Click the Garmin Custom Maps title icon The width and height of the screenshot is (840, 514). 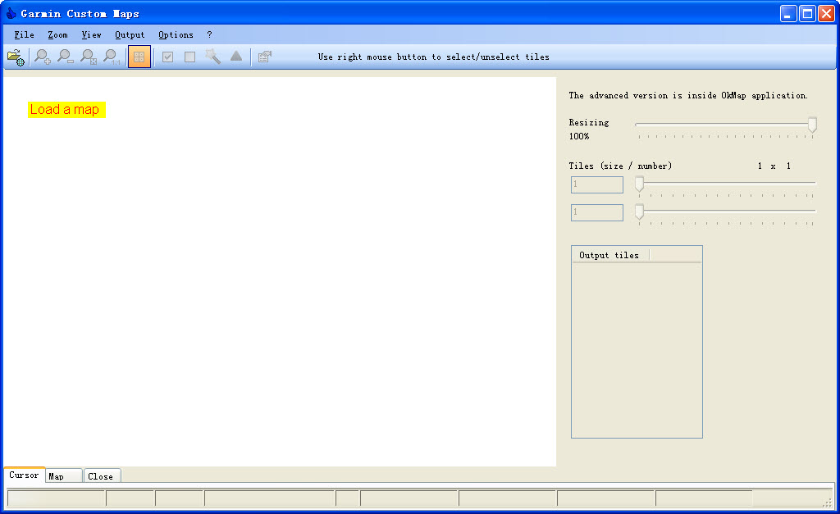[x=11, y=13]
